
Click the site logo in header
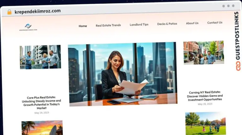(x=28, y=27)
